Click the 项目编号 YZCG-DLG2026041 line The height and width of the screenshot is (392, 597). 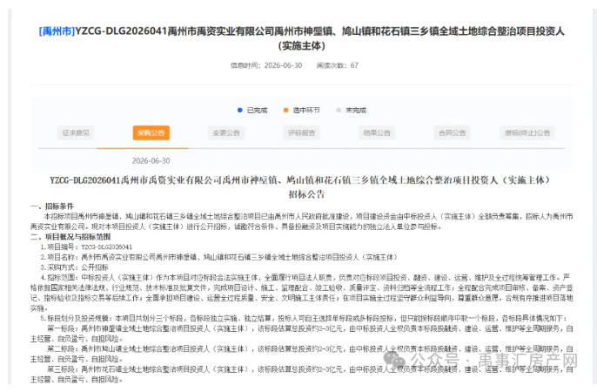tap(86, 247)
